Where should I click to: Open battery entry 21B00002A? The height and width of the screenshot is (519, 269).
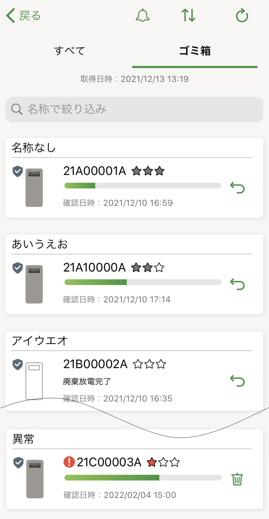[x=95, y=364]
